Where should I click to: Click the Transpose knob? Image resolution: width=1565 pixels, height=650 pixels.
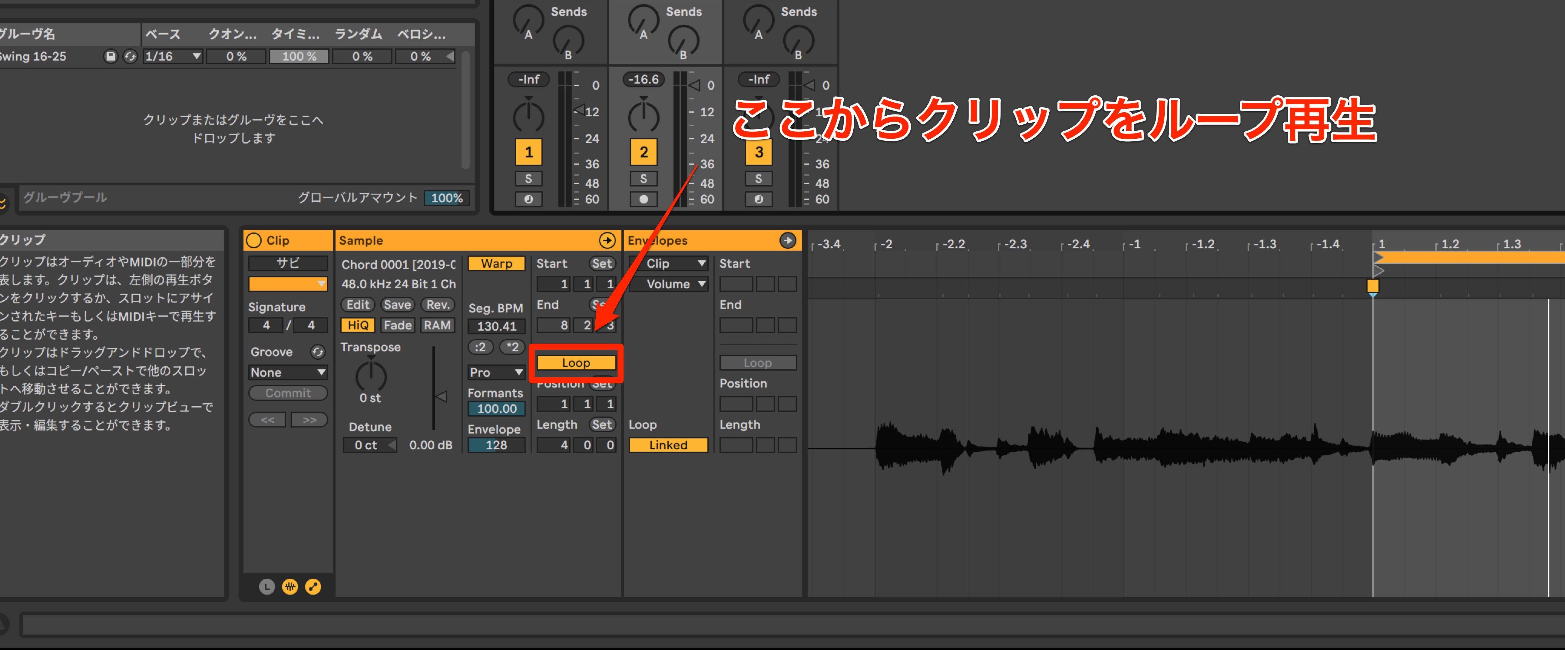coord(371,375)
